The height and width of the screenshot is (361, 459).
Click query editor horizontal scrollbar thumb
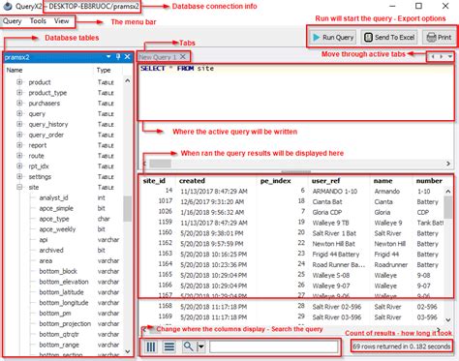click(160, 164)
